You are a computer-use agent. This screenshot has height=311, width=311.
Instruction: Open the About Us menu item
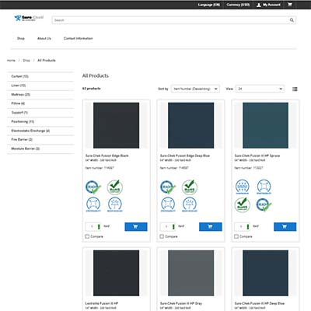pyautogui.click(x=44, y=38)
